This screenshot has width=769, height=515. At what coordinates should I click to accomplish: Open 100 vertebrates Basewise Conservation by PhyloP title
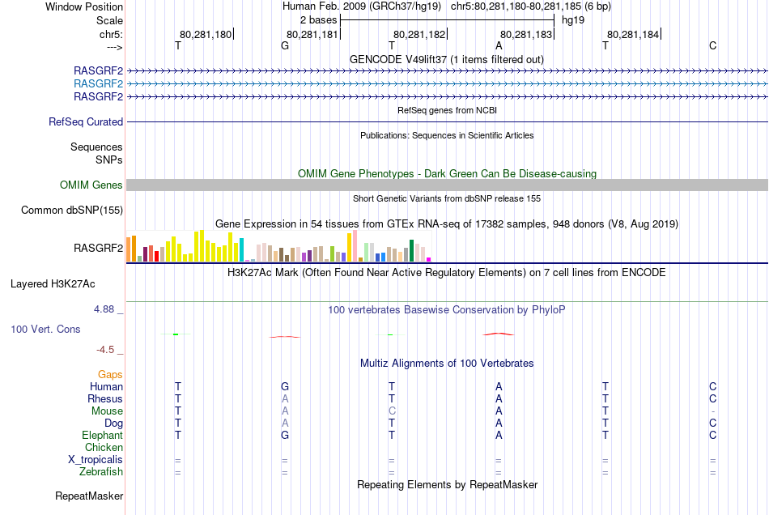point(447,310)
